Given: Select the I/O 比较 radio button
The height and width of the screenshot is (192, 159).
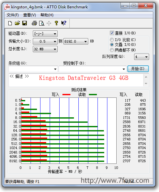Looking at the screenshot, I should [x=112, y=40].
